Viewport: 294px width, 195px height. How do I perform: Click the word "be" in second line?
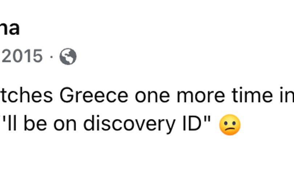(35, 123)
